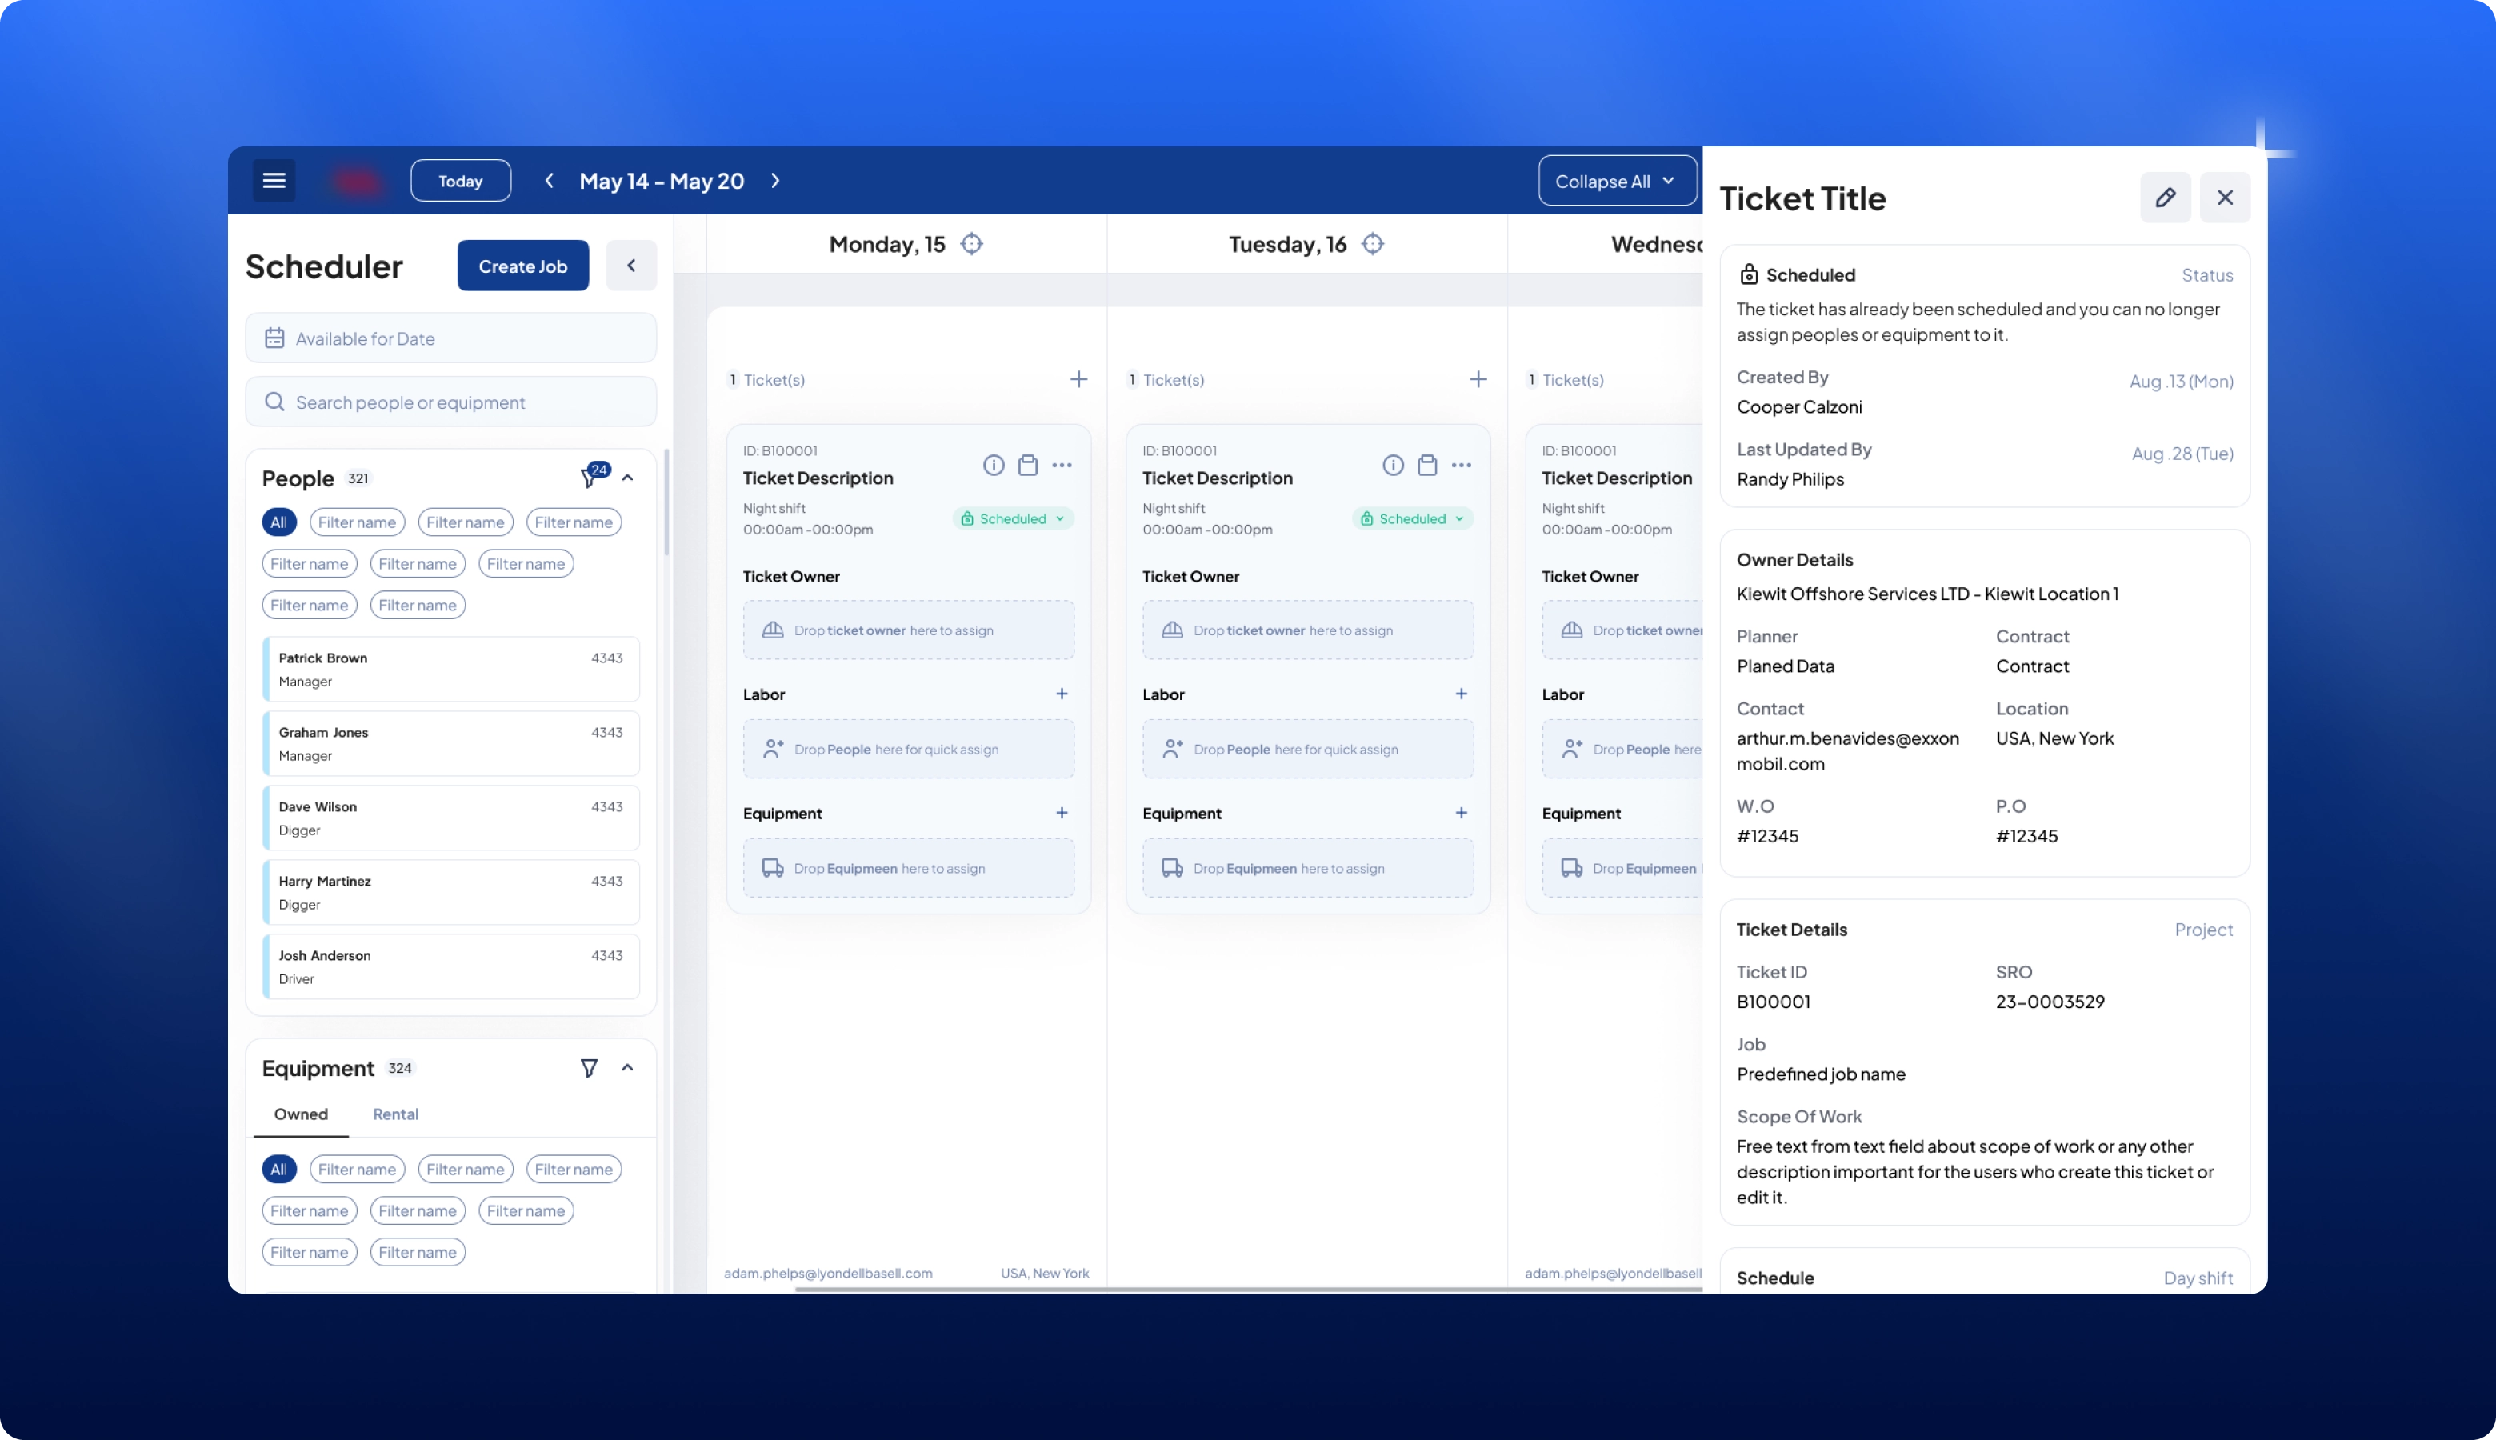
Task: Open the hamburger menu in top bar
Action: click(x=274, y=181)
